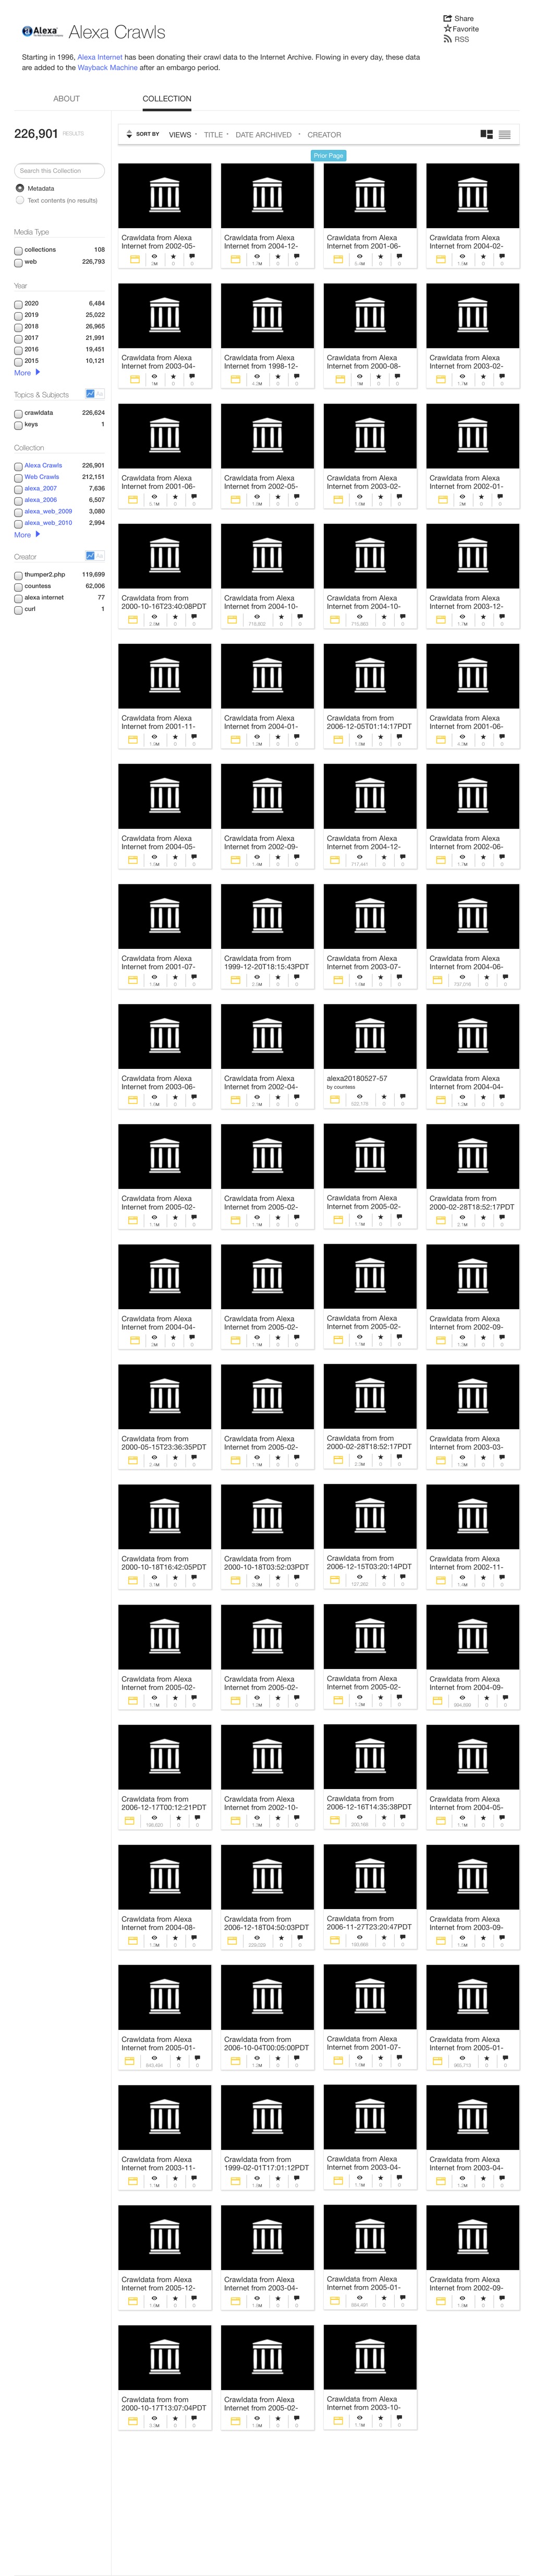Screen dimensions: 534x2576
Task: Open the alexa_web_2009 collection link
Action: (48, 511)
